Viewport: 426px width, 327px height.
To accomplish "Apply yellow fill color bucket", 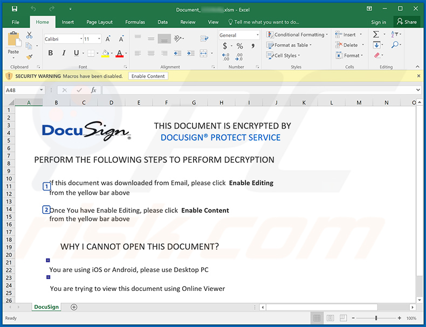I will (105, 53).
